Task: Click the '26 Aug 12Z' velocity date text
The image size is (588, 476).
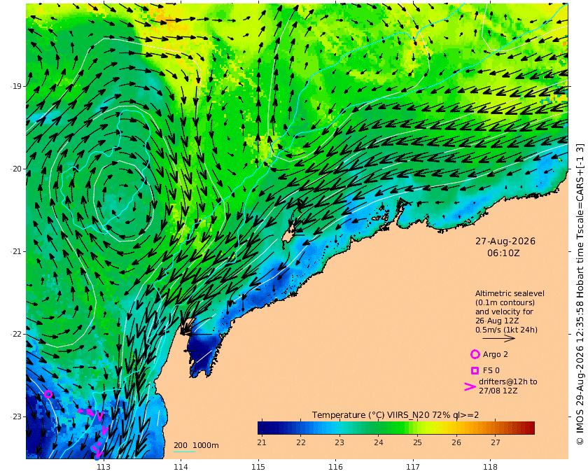Action: [x=497, y=321]
